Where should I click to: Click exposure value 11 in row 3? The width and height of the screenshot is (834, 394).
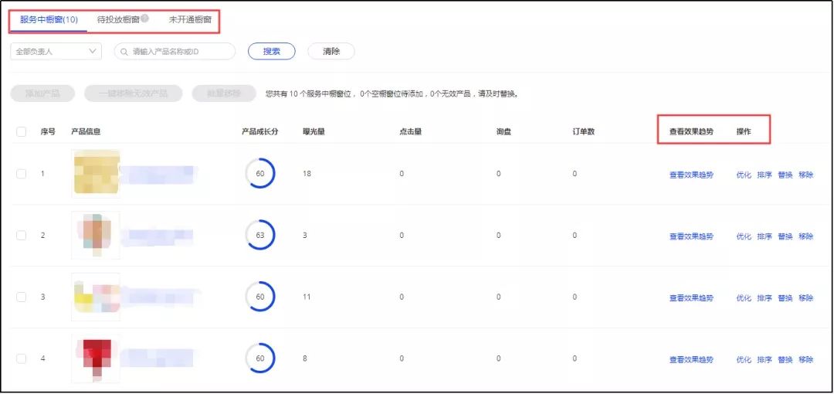pos(307,297)
